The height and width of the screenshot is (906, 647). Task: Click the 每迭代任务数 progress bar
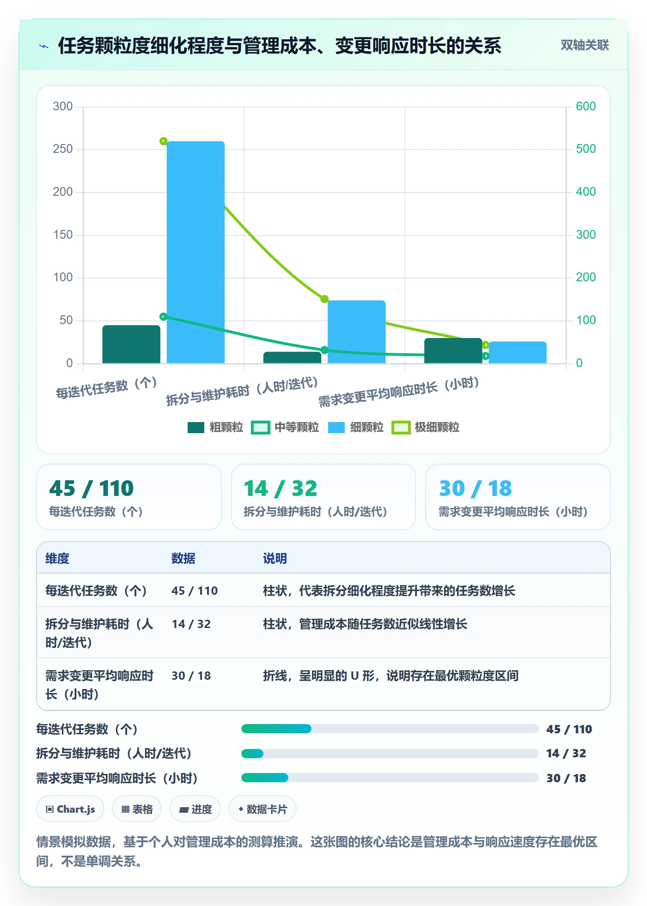(x=390, y=729)
